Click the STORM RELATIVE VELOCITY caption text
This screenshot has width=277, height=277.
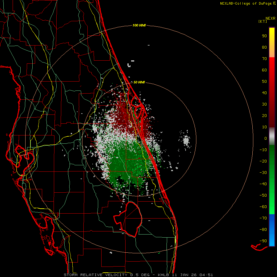pos(95,275)
